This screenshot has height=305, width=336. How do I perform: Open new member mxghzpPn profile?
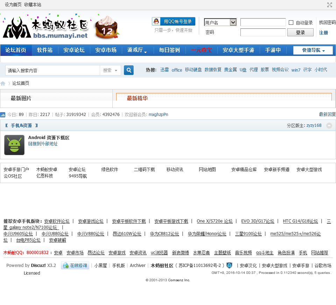(x=158, y=115)
